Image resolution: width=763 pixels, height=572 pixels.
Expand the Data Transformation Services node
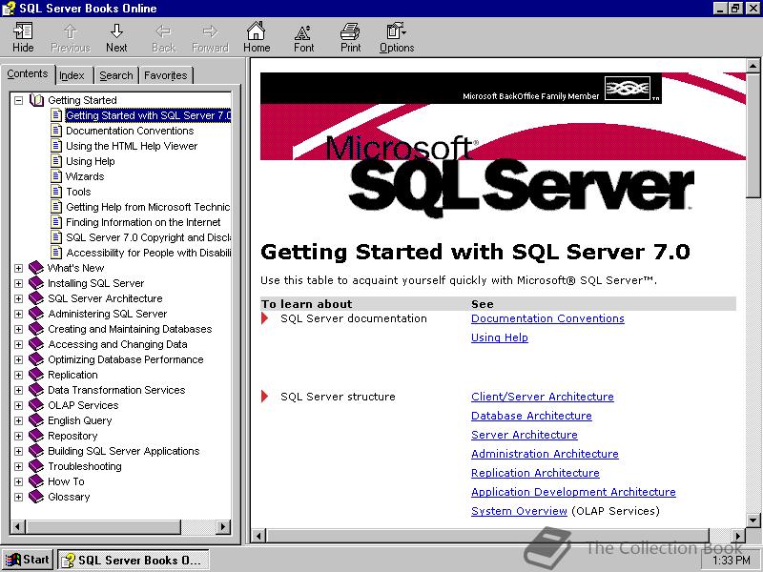(18, 390)
